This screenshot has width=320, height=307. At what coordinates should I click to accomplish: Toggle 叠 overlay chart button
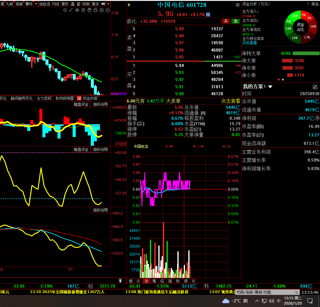73,4
